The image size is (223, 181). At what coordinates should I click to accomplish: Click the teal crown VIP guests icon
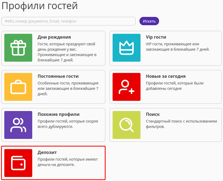(127, 48)
